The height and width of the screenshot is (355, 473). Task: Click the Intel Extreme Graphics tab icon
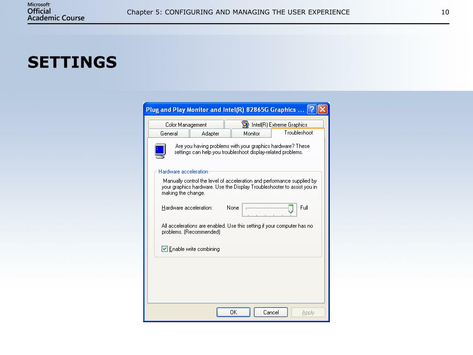[245, 124]
